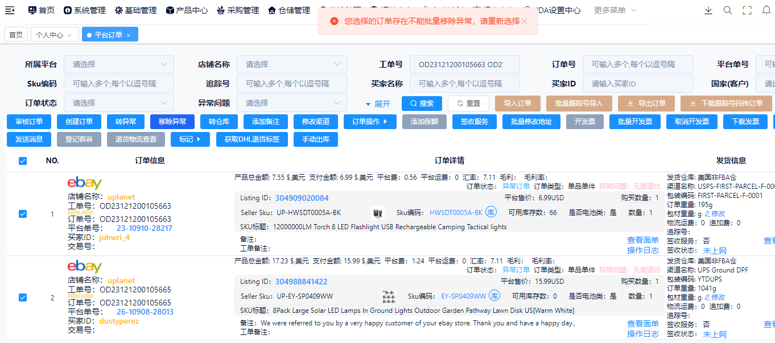Open Listing ID 304909020084 link
This screenshot has height=343, width=775.
(302, 198)
